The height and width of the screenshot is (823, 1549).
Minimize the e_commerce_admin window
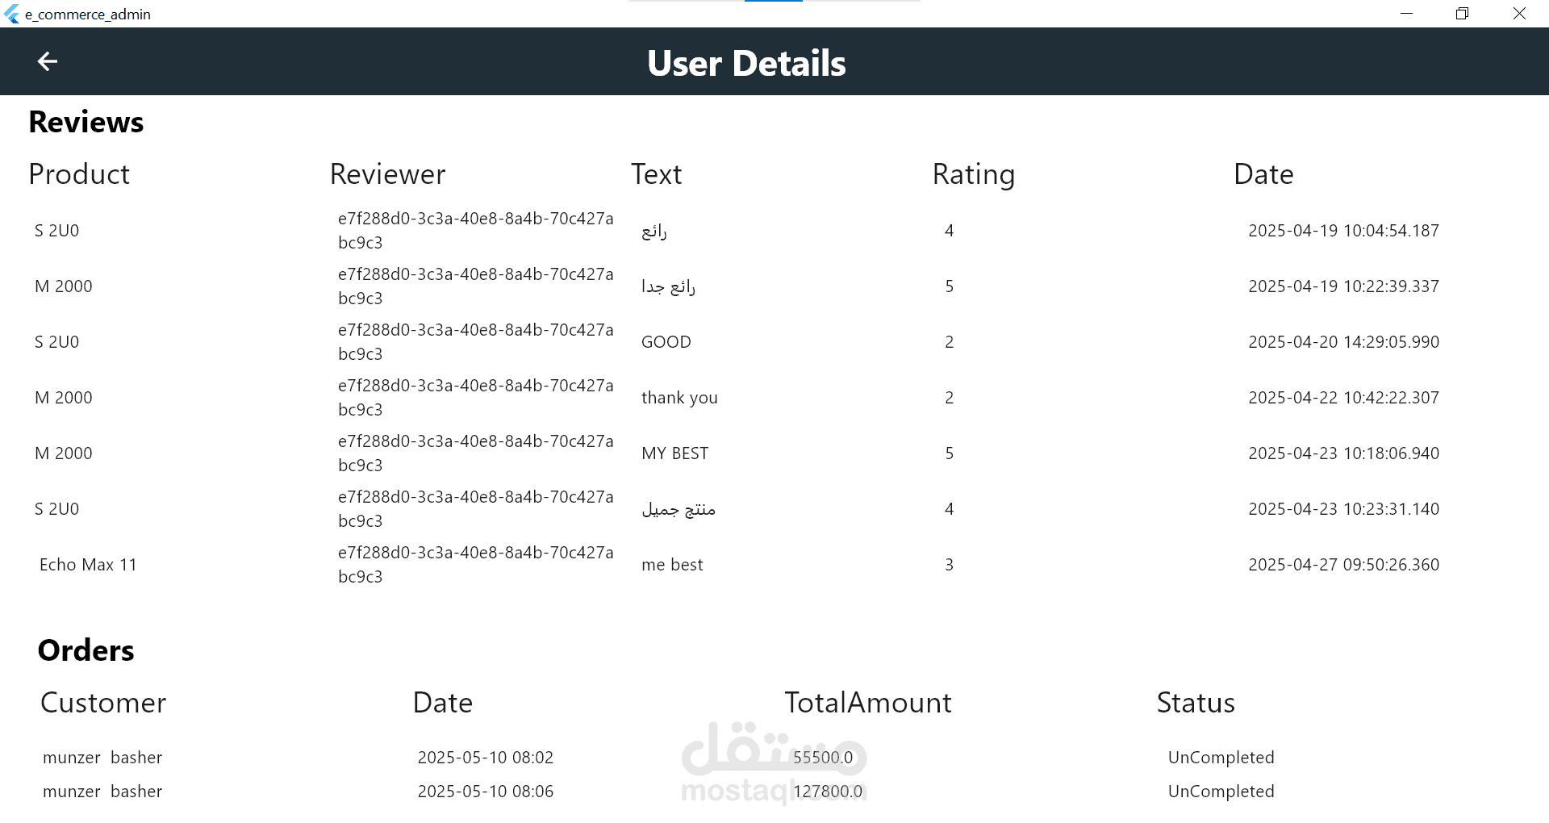coord(1406,14)
